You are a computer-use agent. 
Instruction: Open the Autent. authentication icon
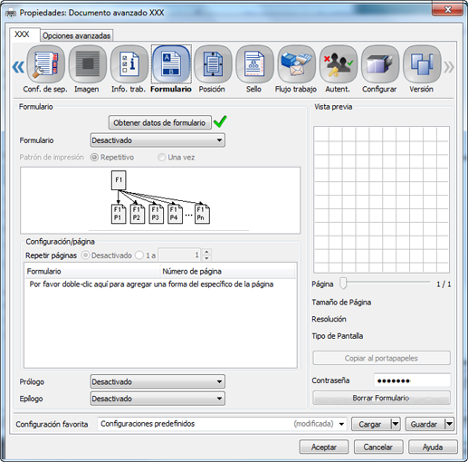pos(339,64)
